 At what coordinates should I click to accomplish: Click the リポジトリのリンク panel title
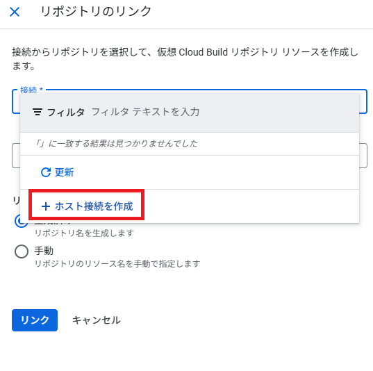tap(96, 11)
